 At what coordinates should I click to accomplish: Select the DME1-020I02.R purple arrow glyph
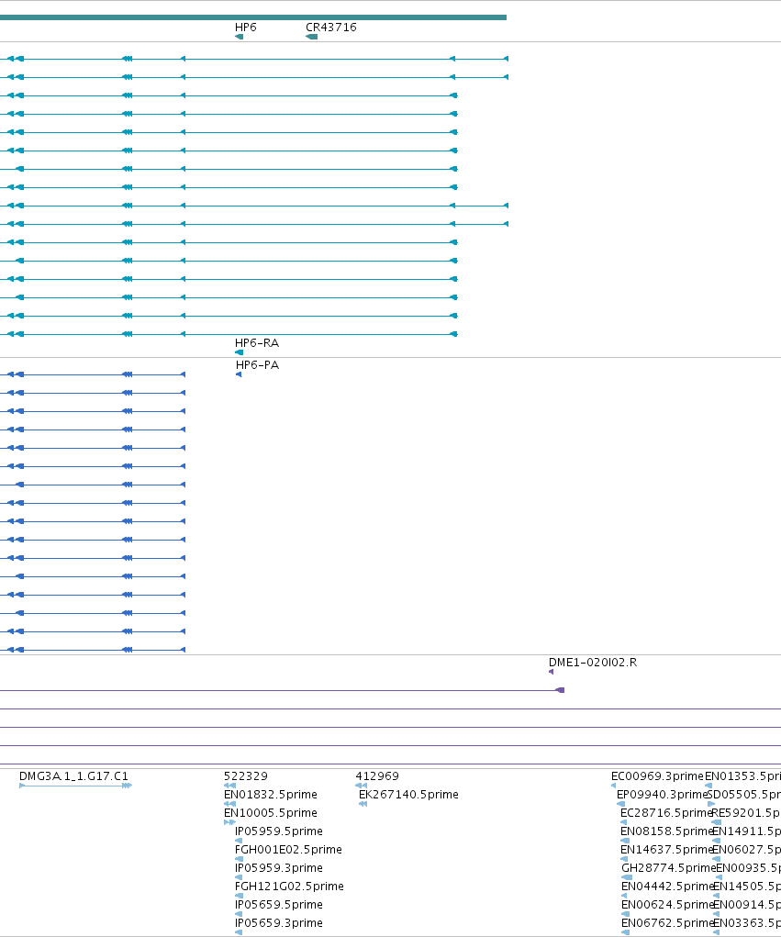[x=551, y=673]
